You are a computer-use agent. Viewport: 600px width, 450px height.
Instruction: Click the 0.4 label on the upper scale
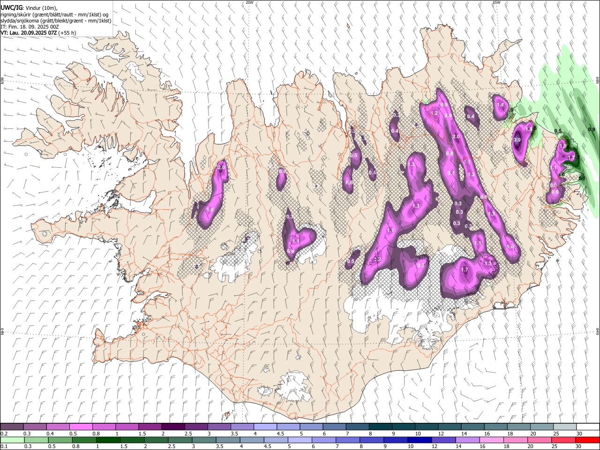(50, 434)
